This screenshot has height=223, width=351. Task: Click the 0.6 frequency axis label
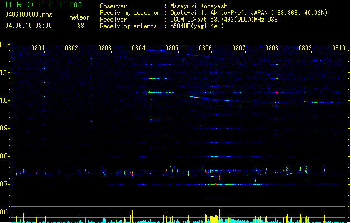[x=4, y=212]
